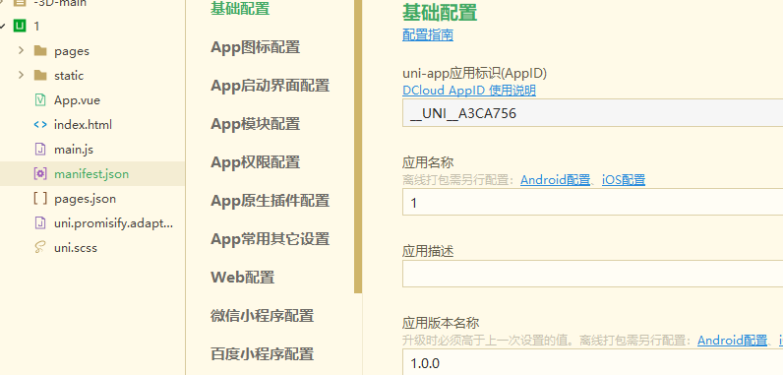This screenshot has width=783, height=375.
Task: Open the 百度小程序配置 section
Action: [263, 354]
